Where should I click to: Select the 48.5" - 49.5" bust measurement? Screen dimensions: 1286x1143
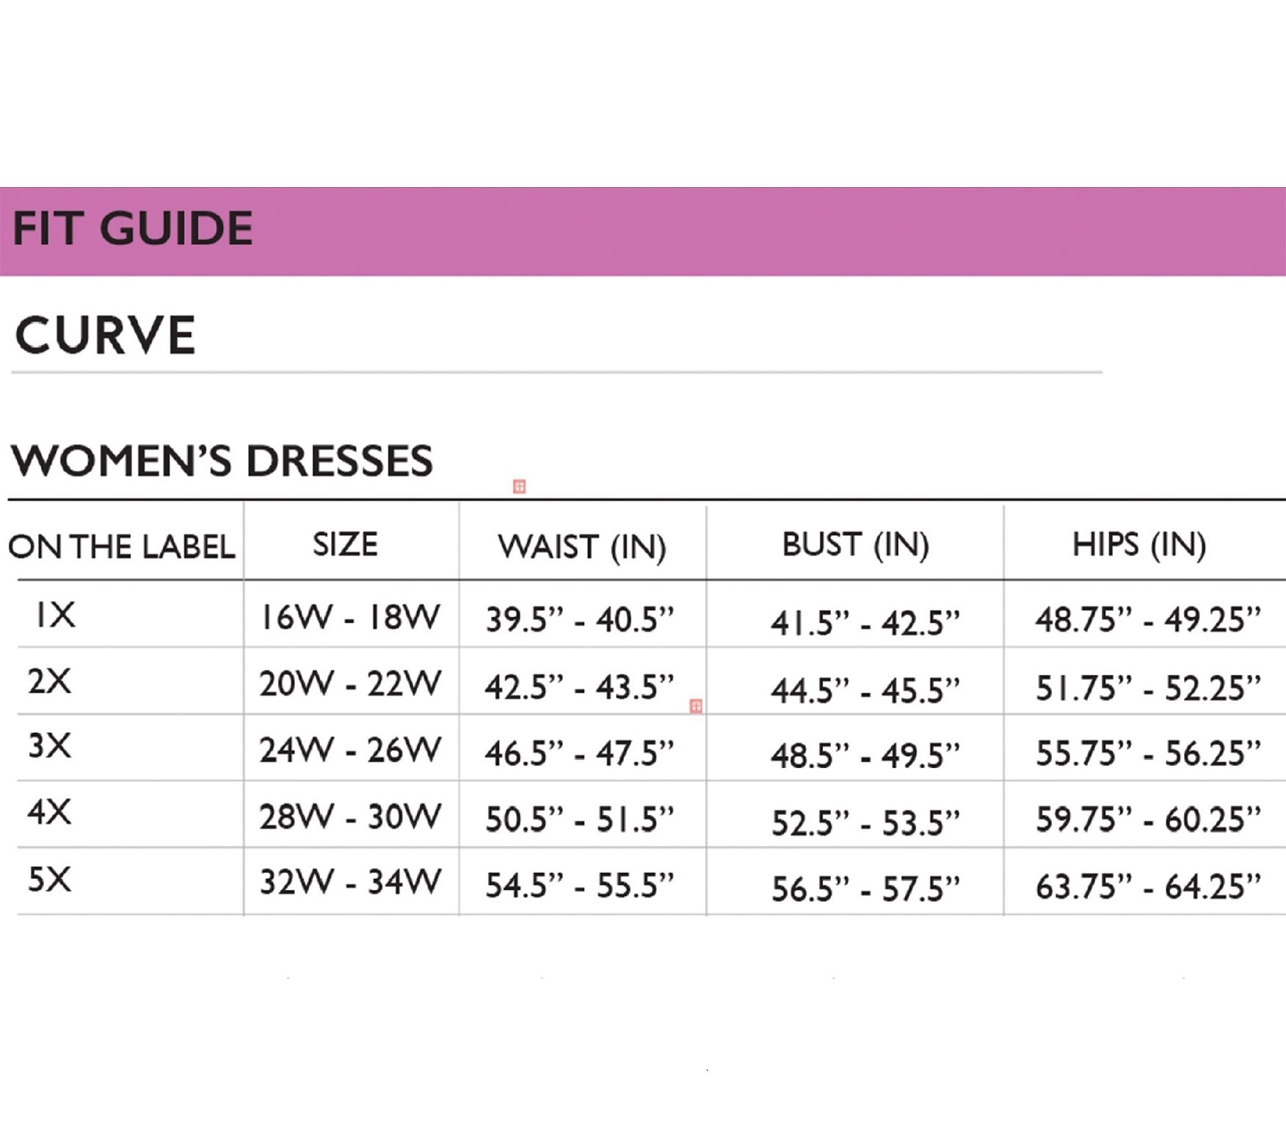point(865,756)
